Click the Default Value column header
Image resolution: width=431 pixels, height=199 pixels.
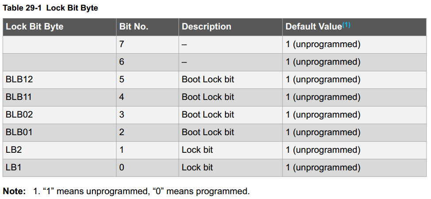coord(355,27)
